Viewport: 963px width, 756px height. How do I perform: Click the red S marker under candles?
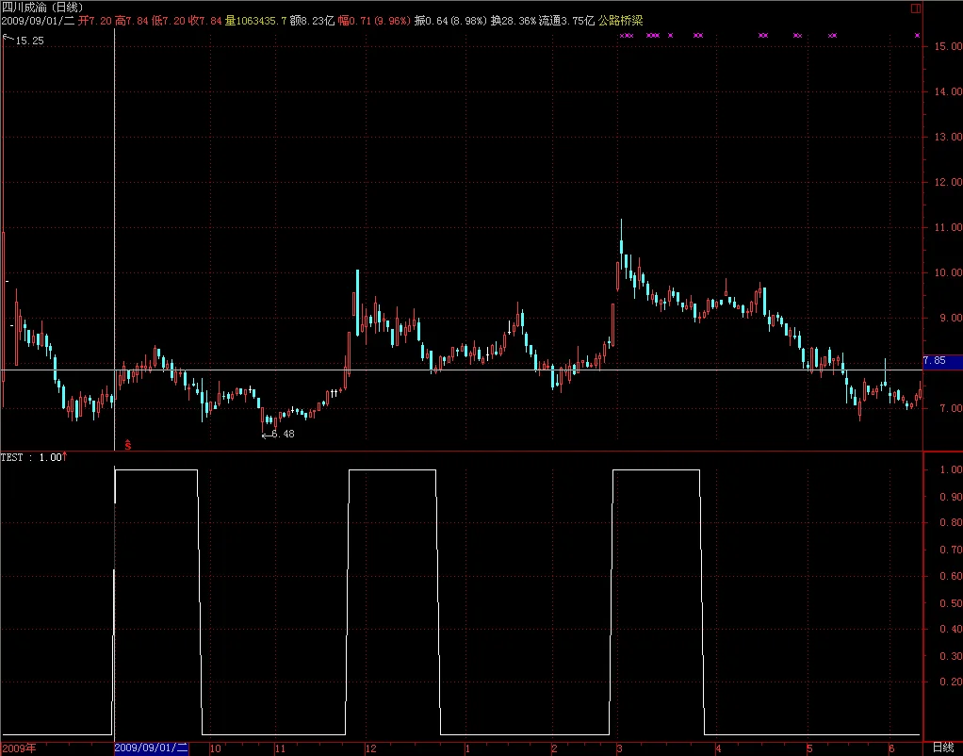tap(128, 444)
